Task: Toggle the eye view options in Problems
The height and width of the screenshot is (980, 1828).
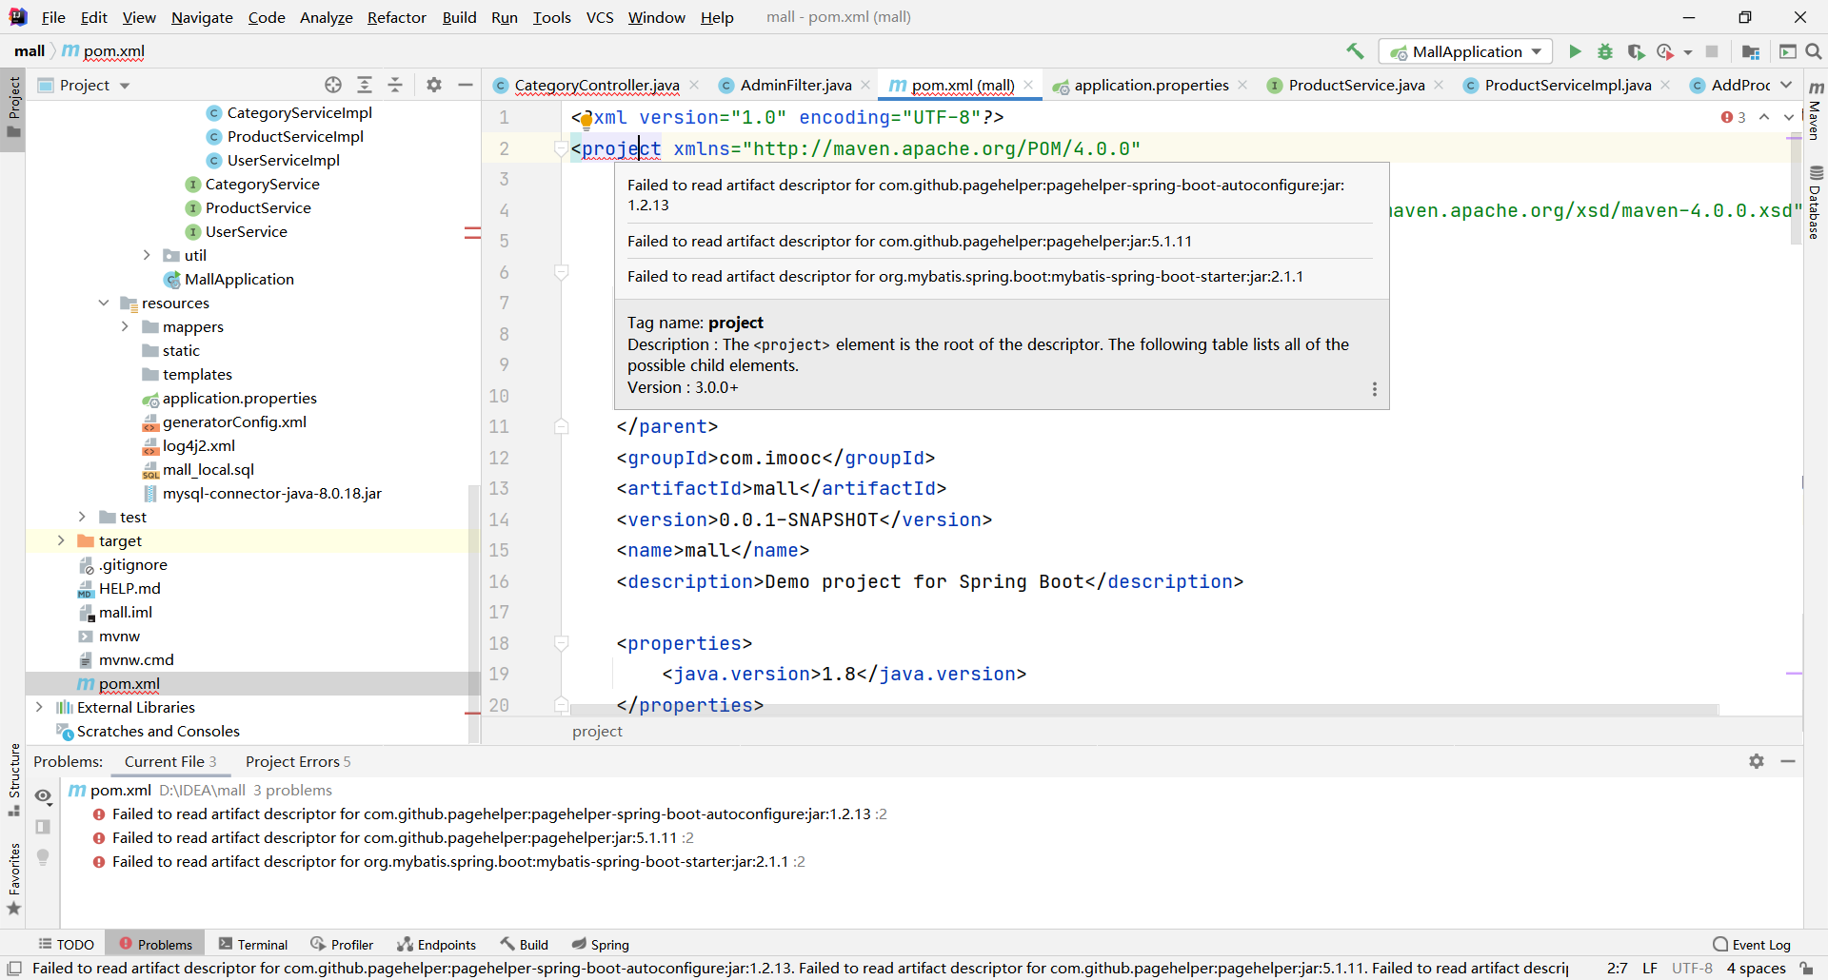Action: (x=43, y=796)
